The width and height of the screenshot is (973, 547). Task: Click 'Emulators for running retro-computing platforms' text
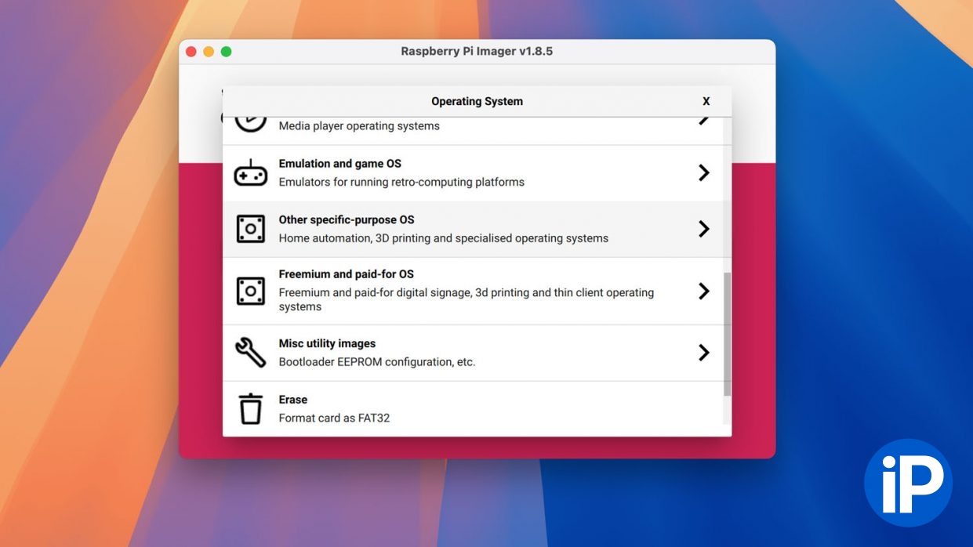(401, 182)
